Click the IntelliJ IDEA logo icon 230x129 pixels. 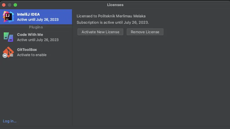(x=8, y=17)
